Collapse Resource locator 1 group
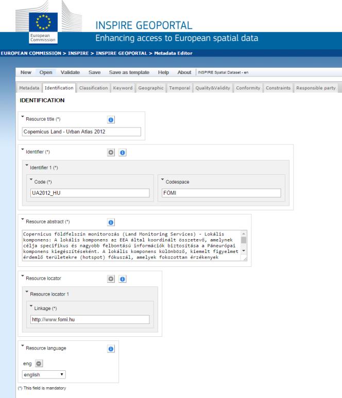The height and width of the screenshot is (398, 342). pyautogui.click(x=27, y=292)
